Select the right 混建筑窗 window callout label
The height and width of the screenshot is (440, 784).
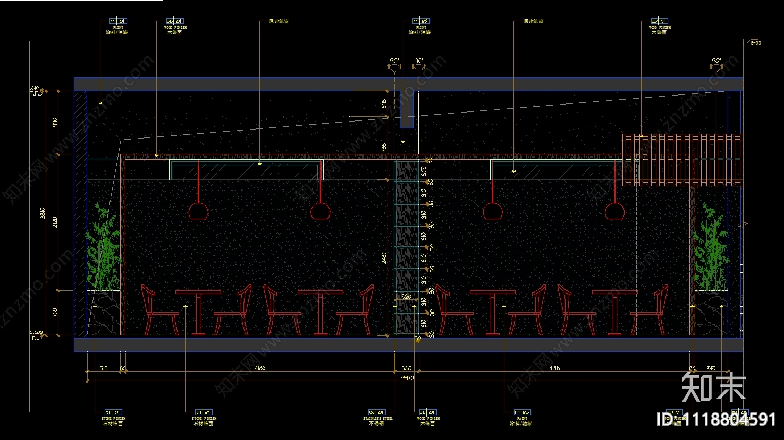coord(533,21)
